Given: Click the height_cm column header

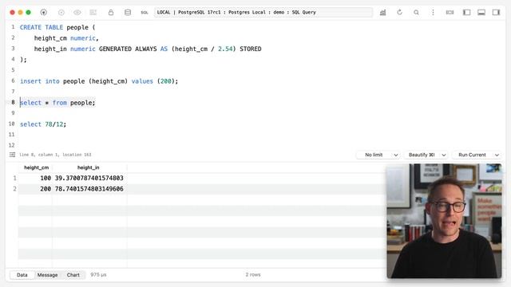Looking at the screenshot, I should (x=36, y=167).
